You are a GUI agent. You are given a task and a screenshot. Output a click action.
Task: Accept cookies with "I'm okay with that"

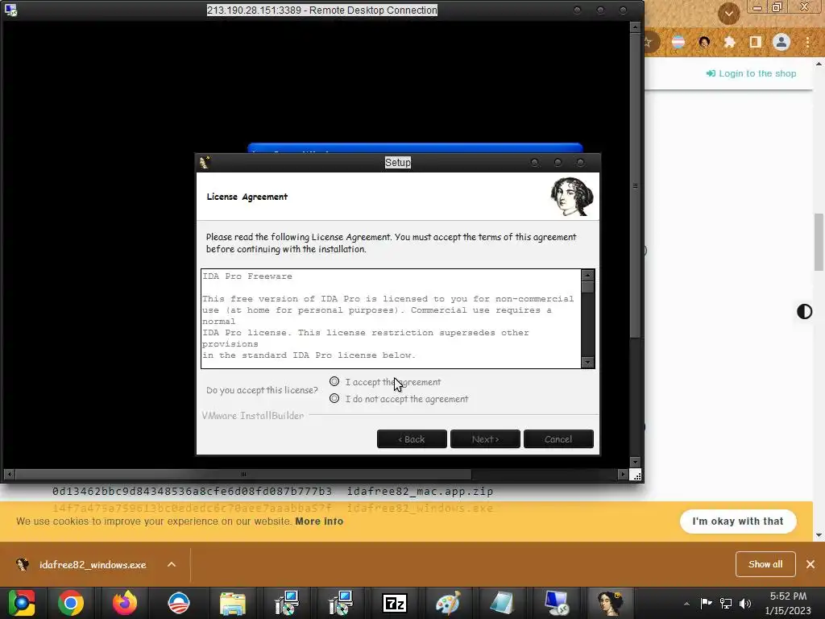pos(738,521)
